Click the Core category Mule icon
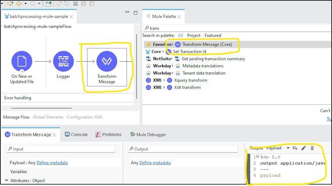Screen dimensions: 332x186 [x=148, y=52]
